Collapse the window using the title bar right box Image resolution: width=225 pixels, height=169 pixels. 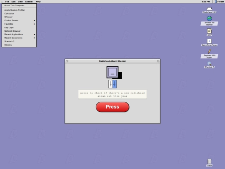pyautogui.click(x=158, y=61)
